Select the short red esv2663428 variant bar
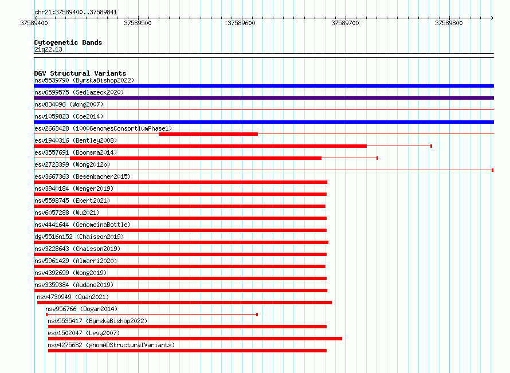Screen dimensions: 510x373 [208, 134]
